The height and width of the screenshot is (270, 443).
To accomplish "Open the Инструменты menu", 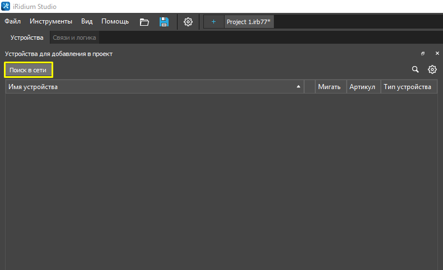I will pos(51,22).
